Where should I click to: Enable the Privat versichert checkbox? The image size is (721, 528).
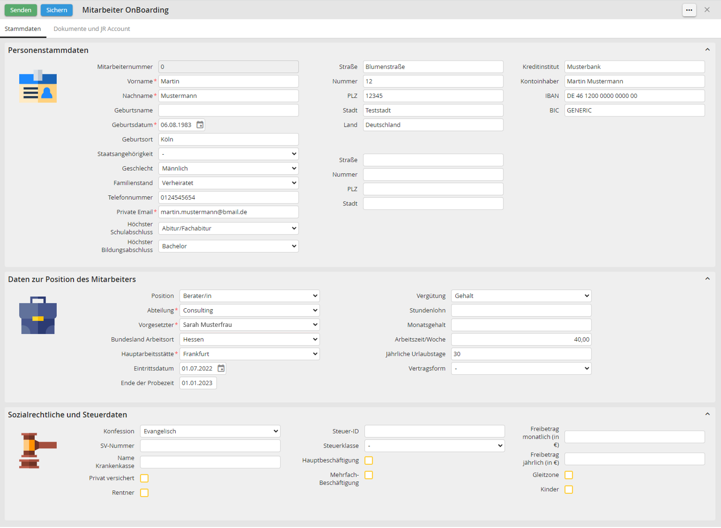click(144, 478)
